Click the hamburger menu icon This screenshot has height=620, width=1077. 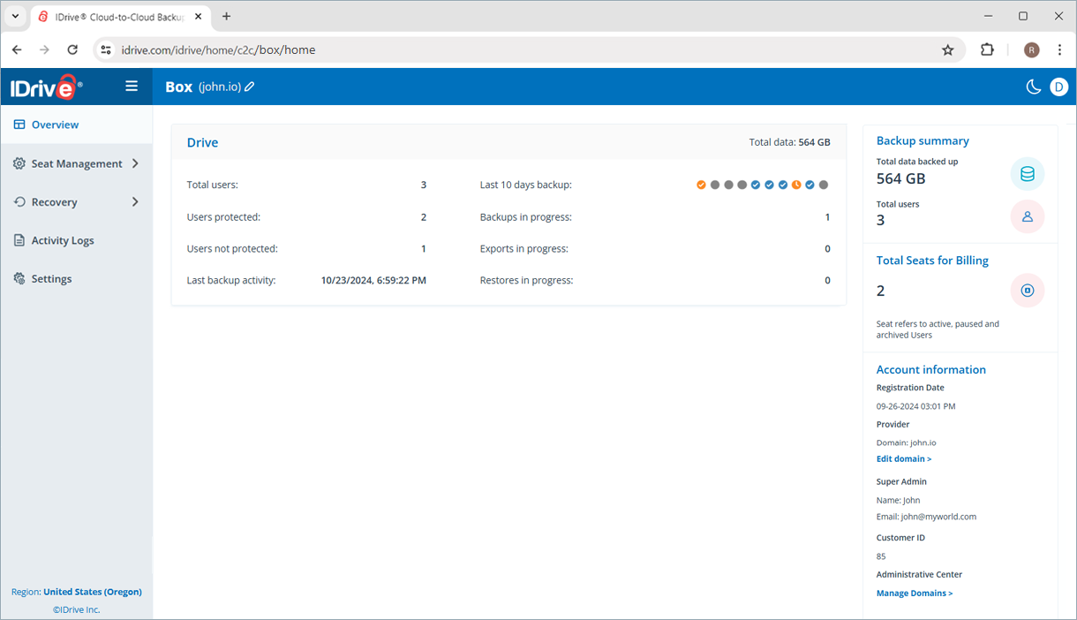(x=132, y=86)
